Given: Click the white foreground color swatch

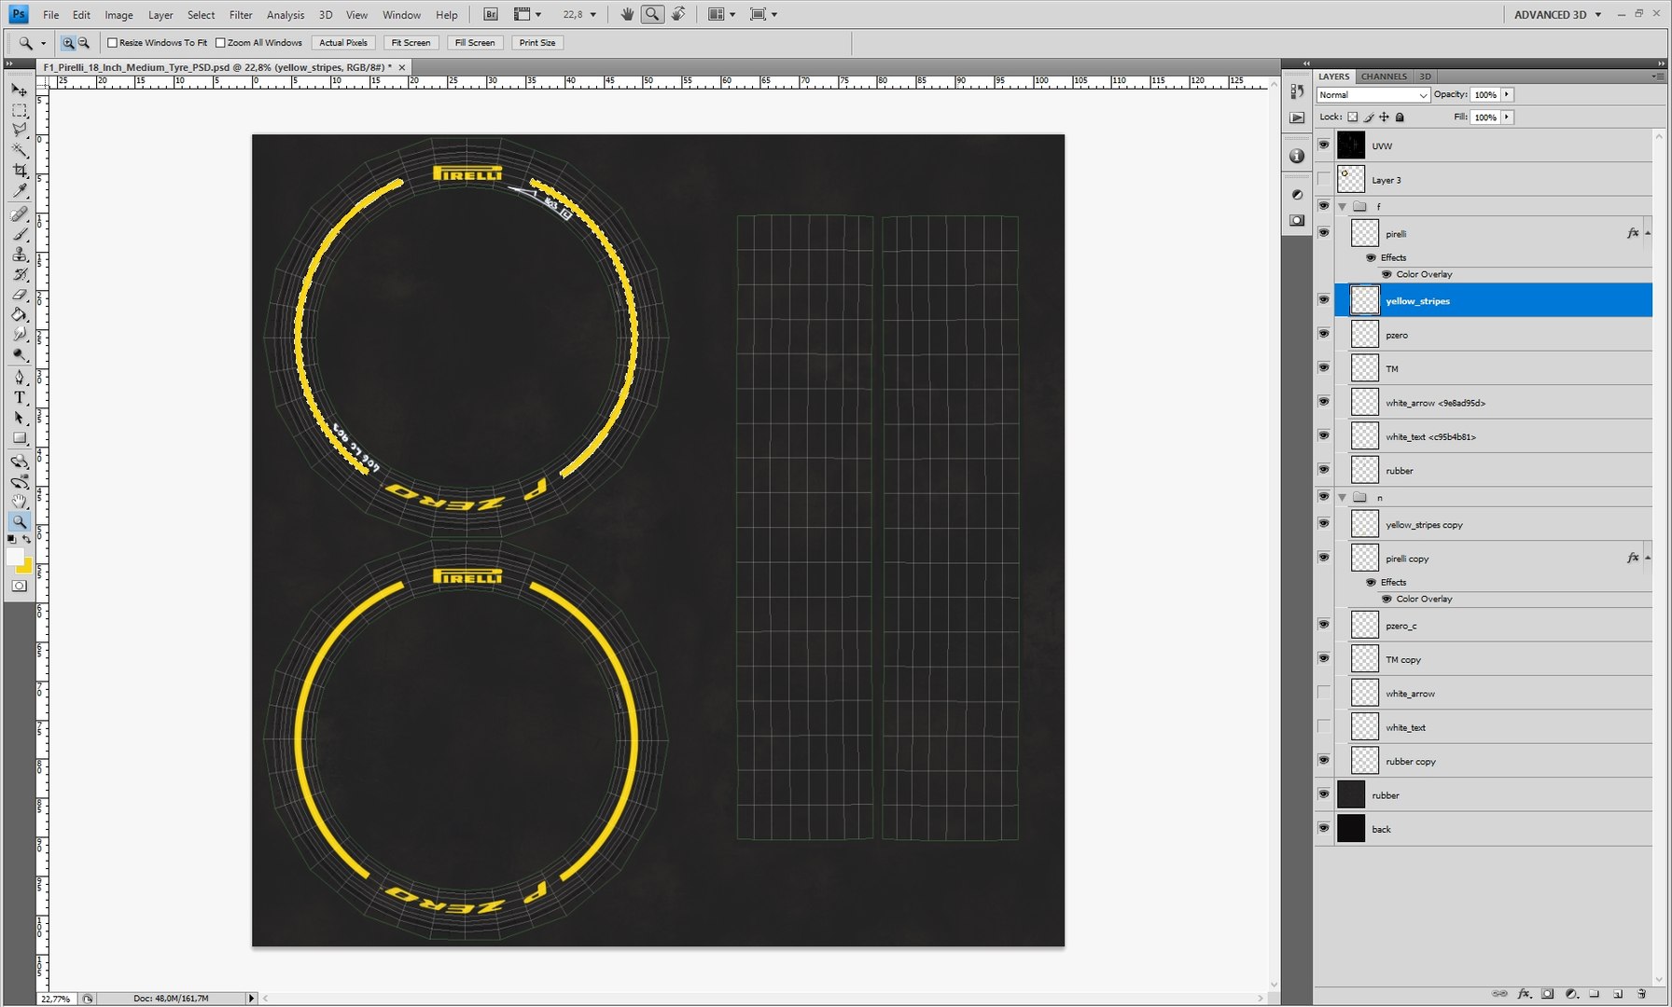Looking at the screenshot, I should click(x=14, y=556).
